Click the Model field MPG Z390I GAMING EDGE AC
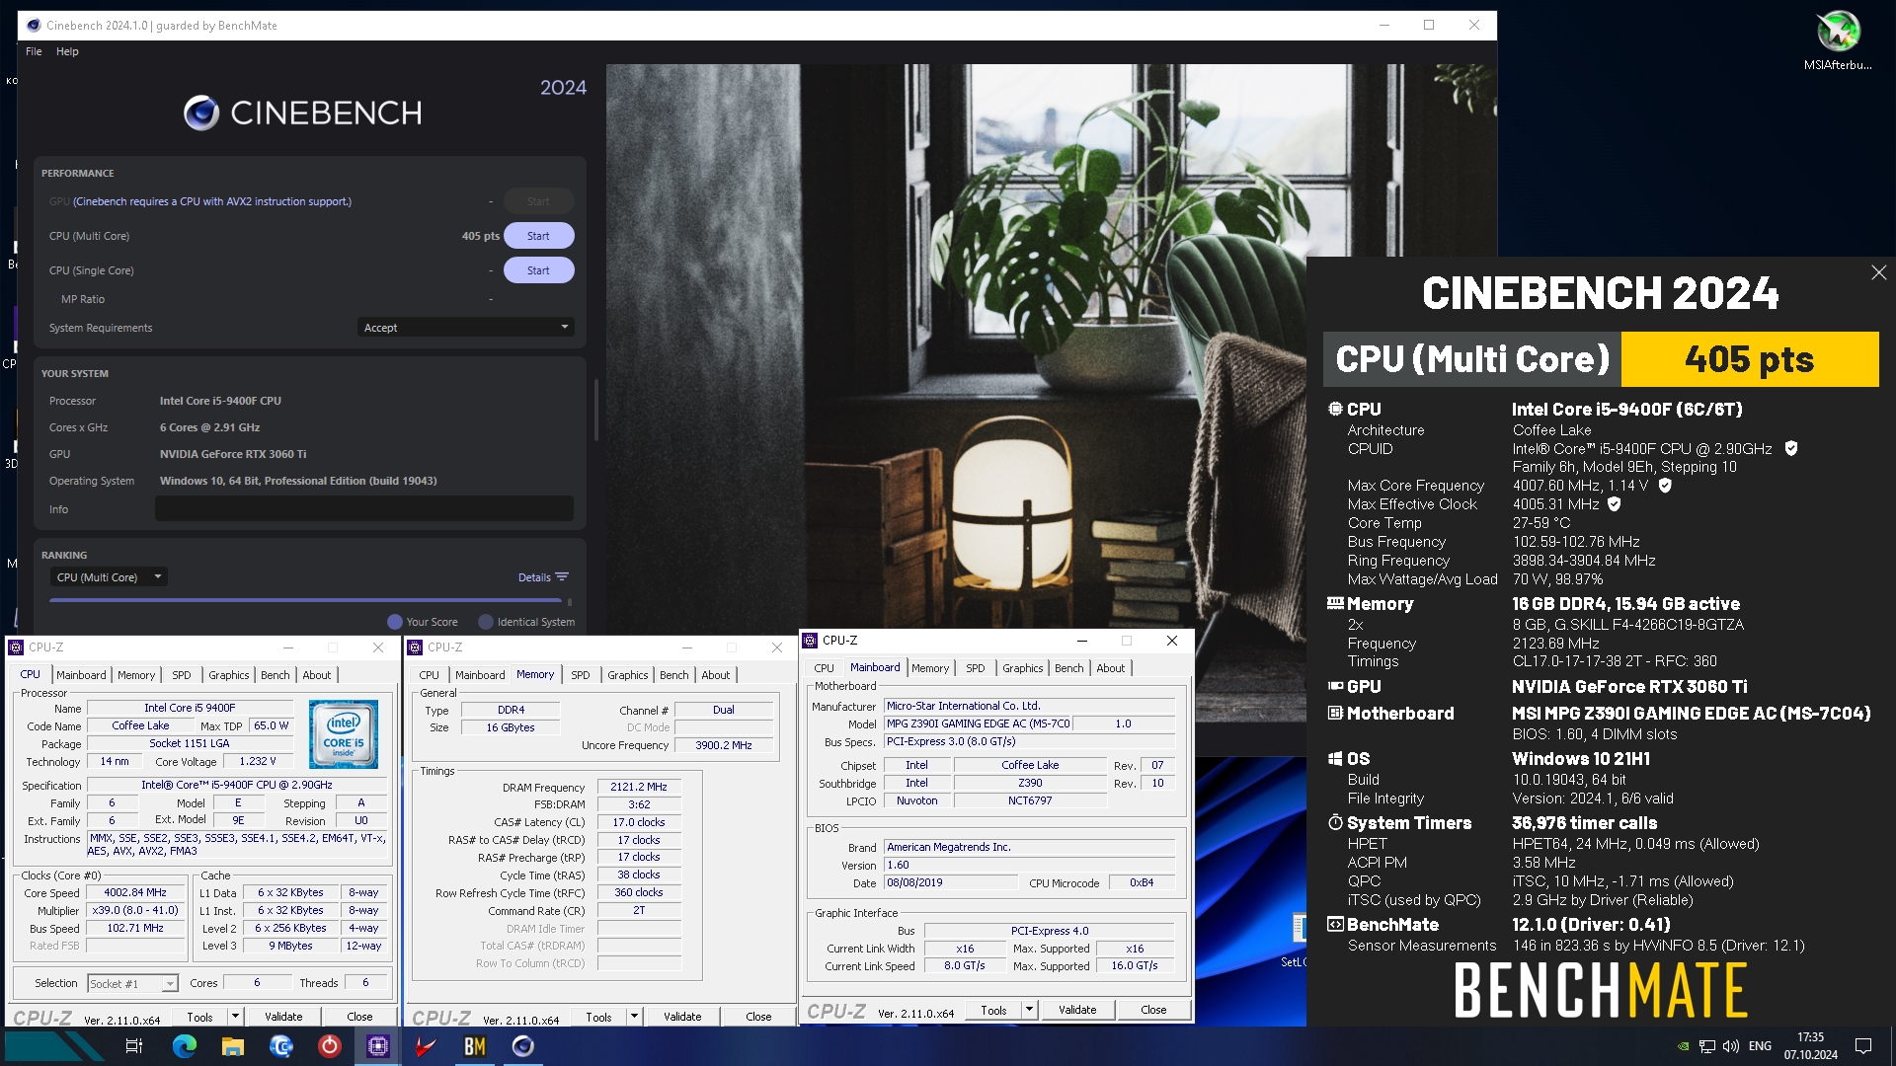 click(978, 723)
